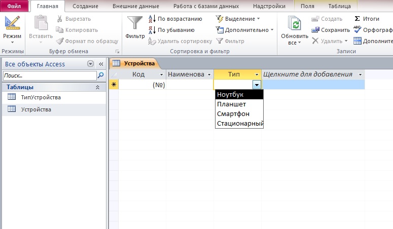
Task: Switch to the Надстройки tab
Action: 269,6
